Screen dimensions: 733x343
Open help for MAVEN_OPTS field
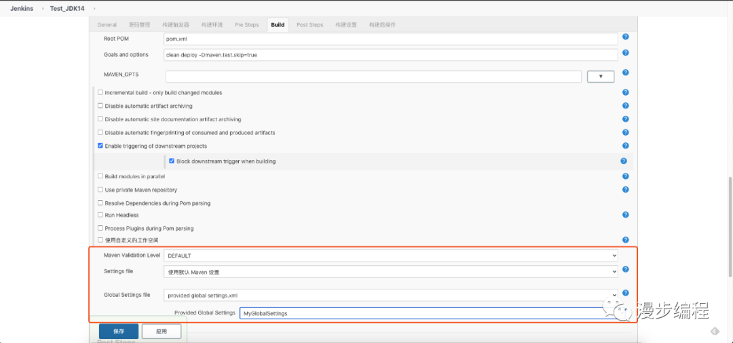tap(626, 73)
